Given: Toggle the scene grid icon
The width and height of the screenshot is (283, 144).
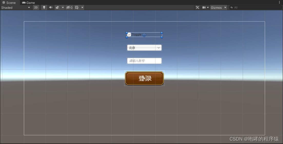Looking at the screenshot, I should coord(77,7).
